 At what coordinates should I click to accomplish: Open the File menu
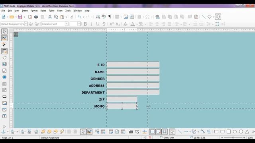3,11
